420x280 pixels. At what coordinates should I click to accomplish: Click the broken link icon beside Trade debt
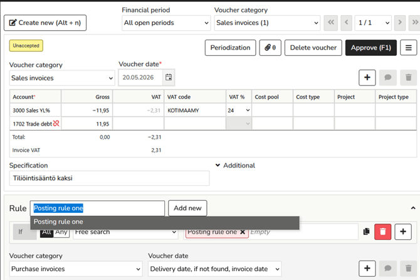pyautogui.click(x=56, y=124)
